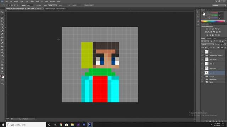Hide the Backgrounds group
Image resolution: width=227 pixels, height=127 pixels.
click(203, 79)
